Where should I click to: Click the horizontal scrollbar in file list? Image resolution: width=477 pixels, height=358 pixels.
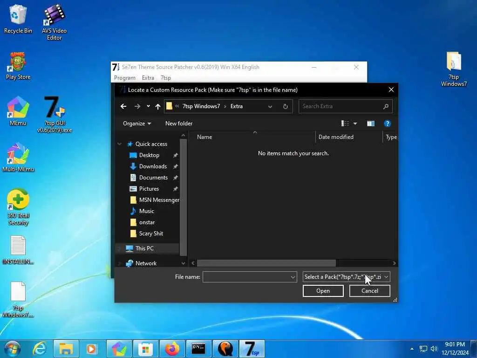[266, 263]
